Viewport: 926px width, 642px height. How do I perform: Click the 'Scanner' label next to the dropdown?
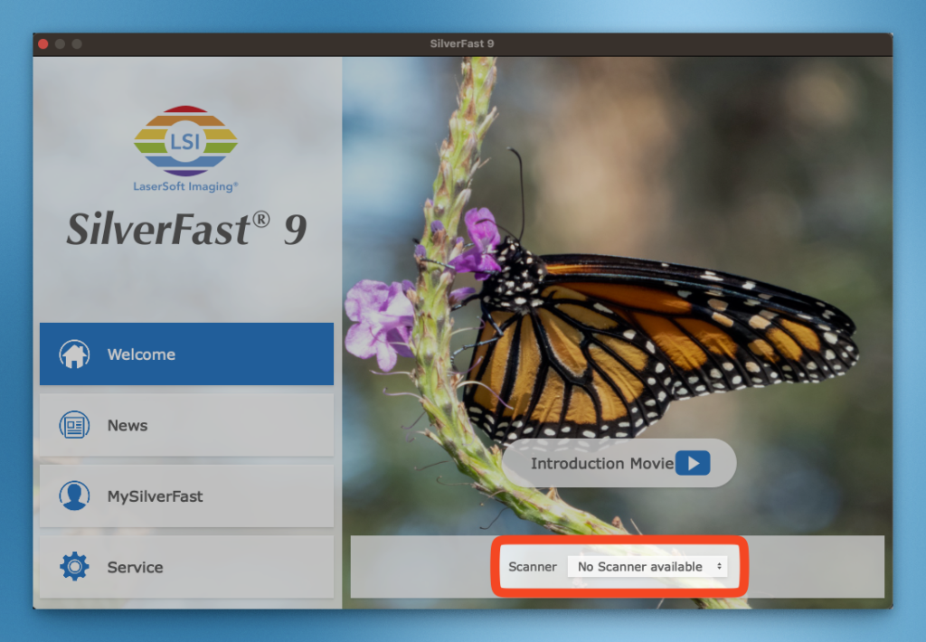tap(532, 567)
